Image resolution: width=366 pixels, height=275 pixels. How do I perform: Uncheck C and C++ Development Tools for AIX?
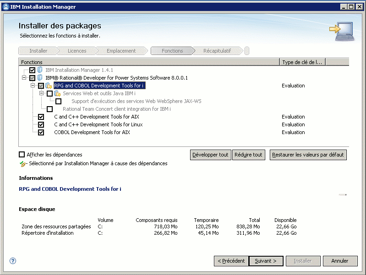(41, 117)
